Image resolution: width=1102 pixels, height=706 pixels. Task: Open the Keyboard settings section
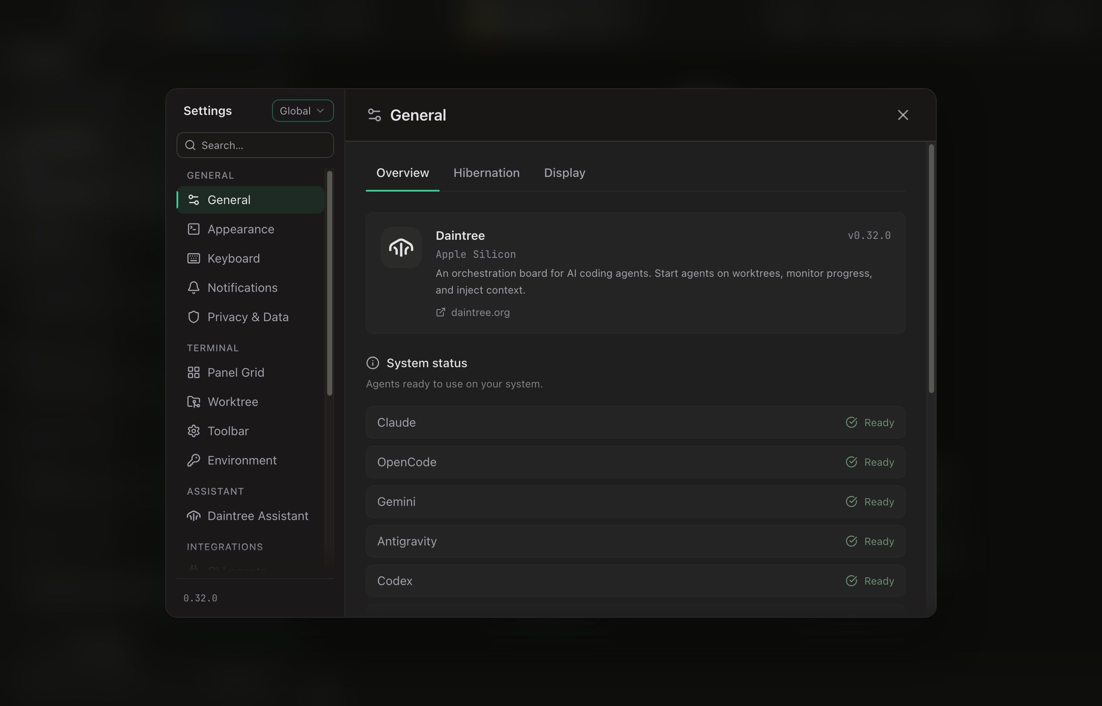click(251, 259)
